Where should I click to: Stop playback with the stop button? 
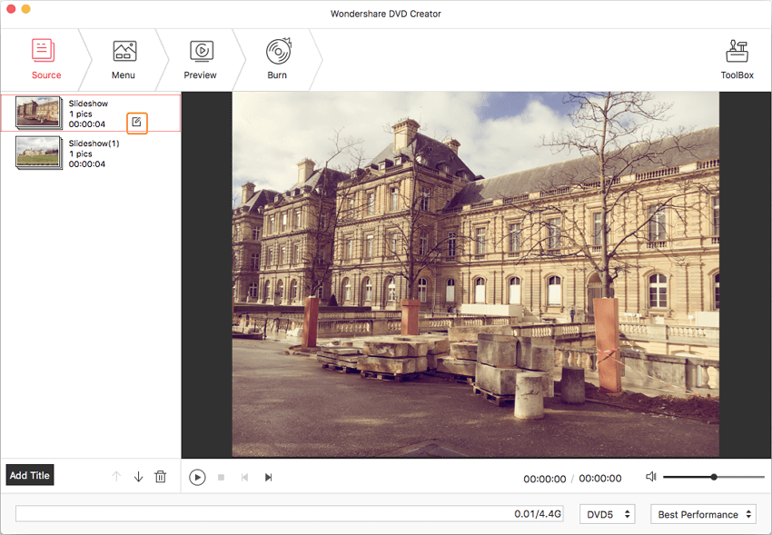coord(221,478)
